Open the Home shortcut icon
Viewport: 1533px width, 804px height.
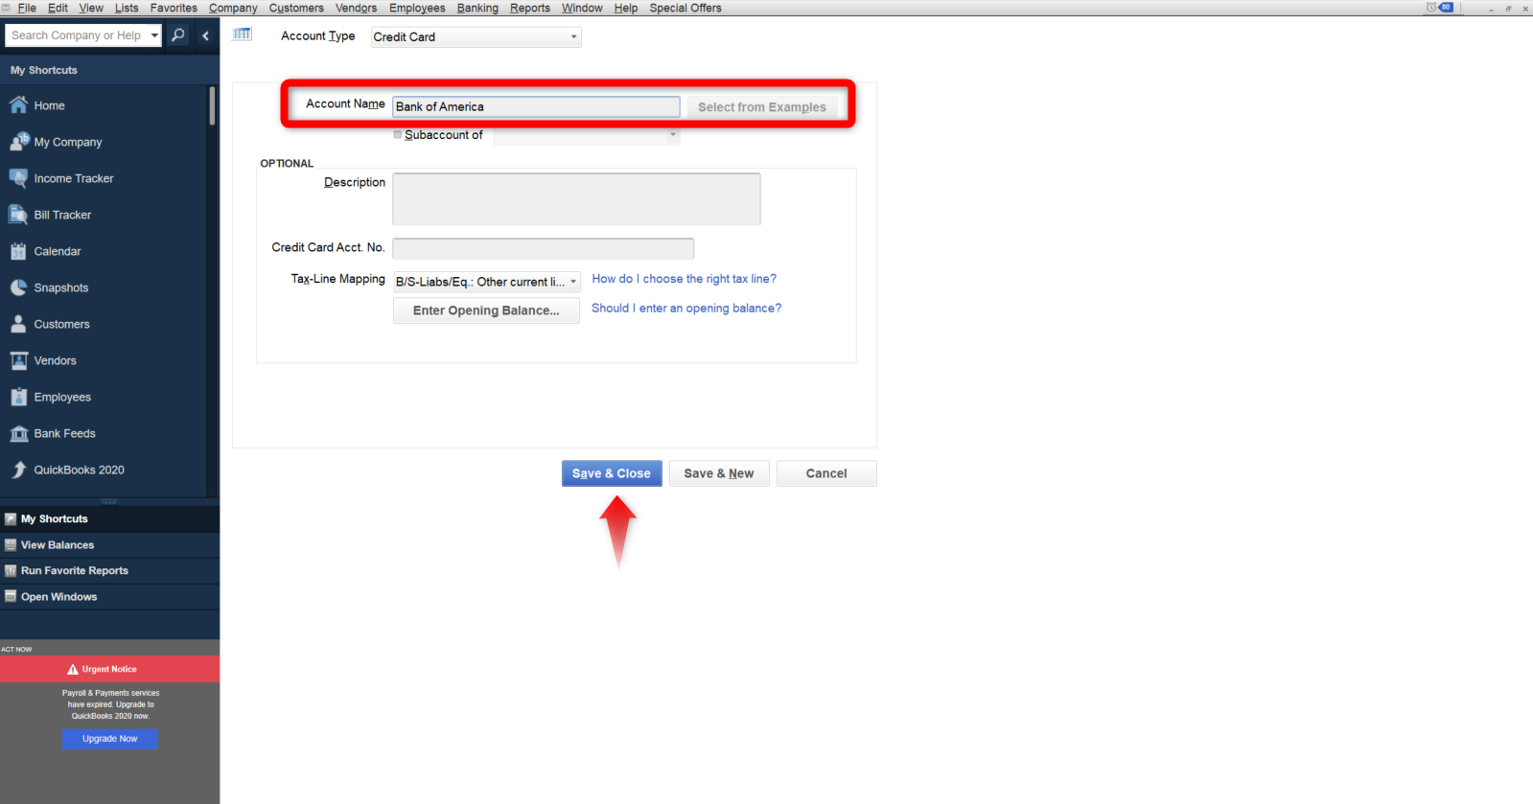[18, 105]
